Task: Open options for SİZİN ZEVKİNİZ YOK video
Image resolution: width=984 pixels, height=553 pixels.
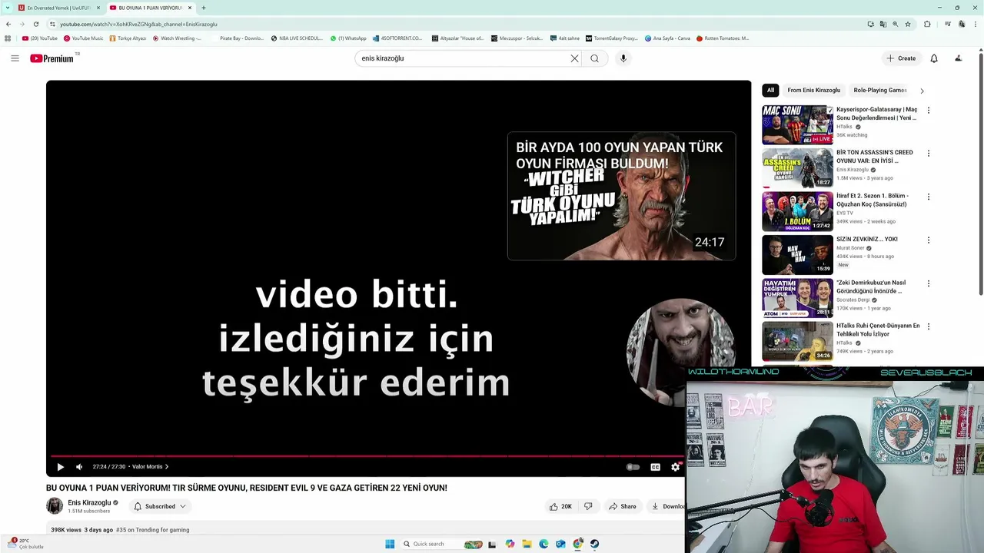Action: tap(928, 240)
